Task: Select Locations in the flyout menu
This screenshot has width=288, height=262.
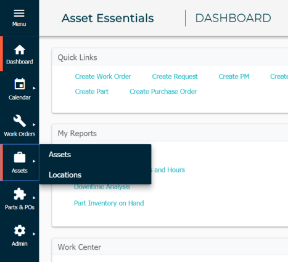Action: (x=65, y=175)
